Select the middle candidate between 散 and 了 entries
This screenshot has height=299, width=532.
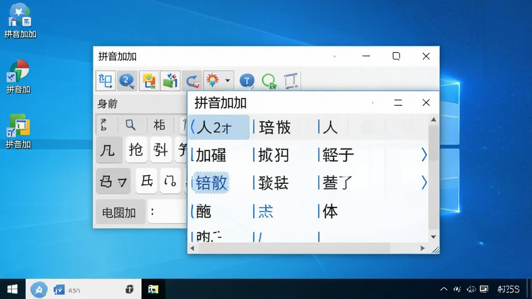click(x=273, y=183)
